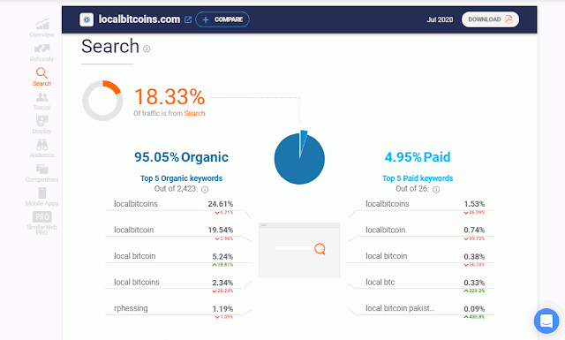Viewport: 565px width, 340px height.
Task: Open SimilarWeb PRO in sidebar
Action: pos(41,223)
